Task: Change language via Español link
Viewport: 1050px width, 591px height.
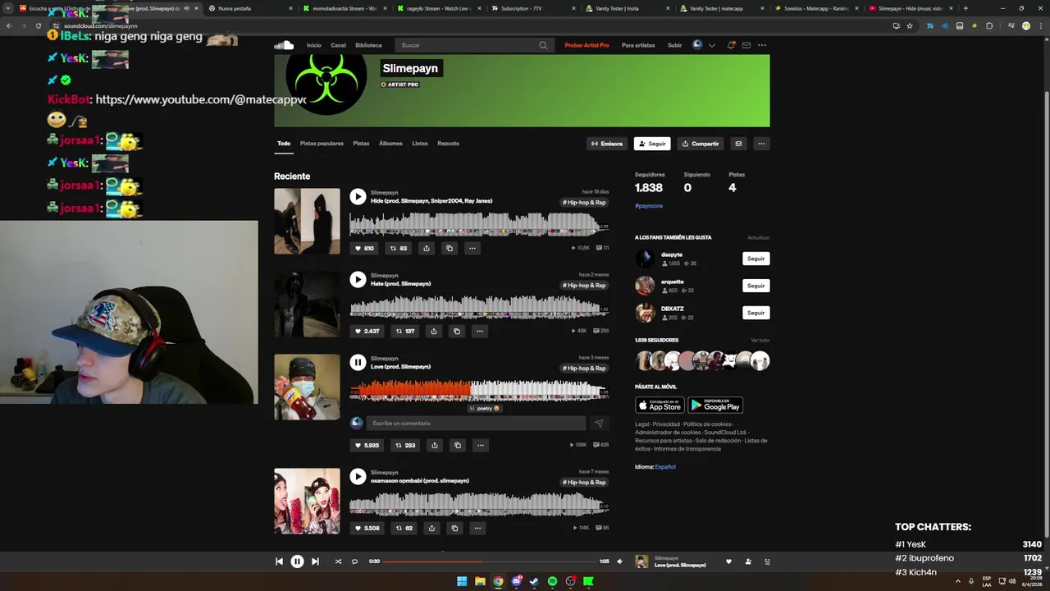Action: coord(665,467)
